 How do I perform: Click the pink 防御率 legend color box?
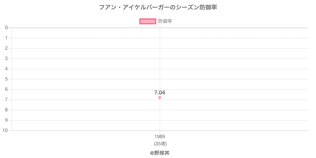pos(147,21)
